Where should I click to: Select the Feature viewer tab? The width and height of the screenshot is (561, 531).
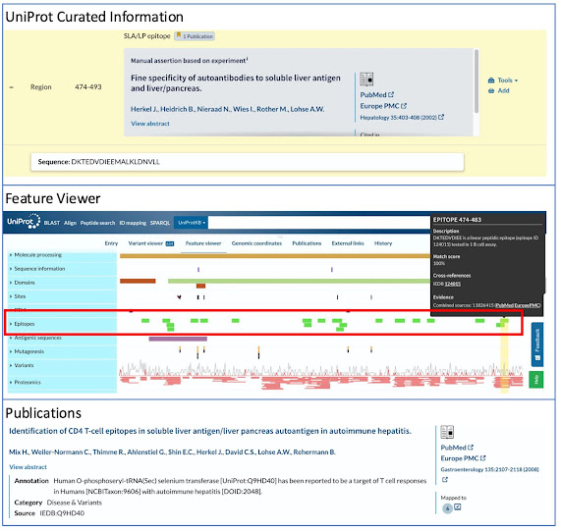click(203, 243)
